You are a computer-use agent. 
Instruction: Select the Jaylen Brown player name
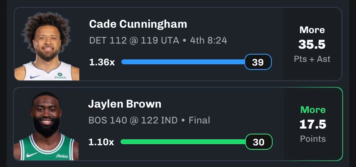tap(125, 104)
